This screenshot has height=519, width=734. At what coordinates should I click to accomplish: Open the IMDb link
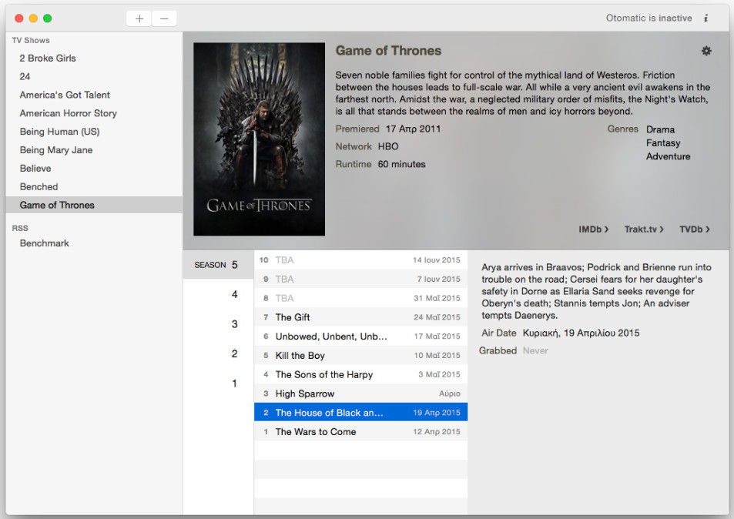coord(594,229)
